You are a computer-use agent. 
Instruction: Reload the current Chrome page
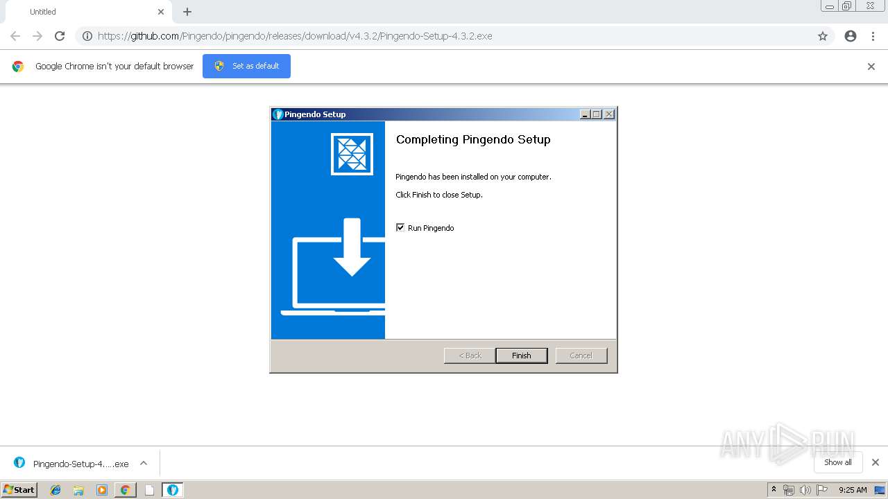[60, 36]
